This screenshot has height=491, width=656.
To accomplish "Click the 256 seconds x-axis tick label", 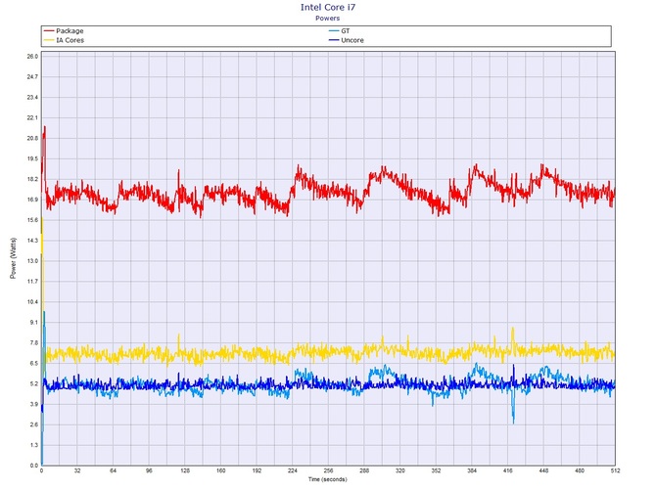I will pyautogui.click(x=328, y=470).
